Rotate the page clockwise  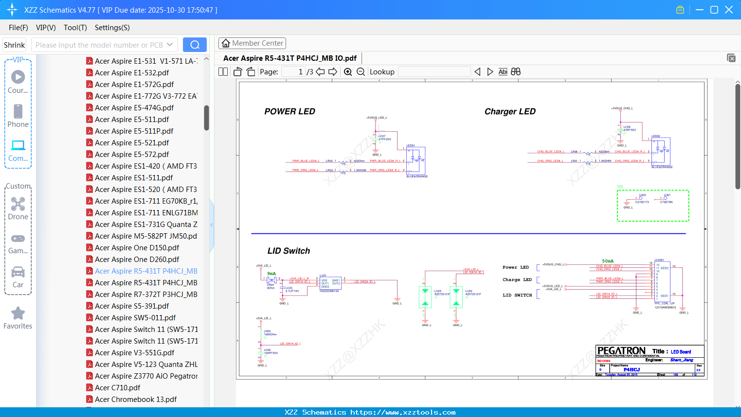[251, 72]
